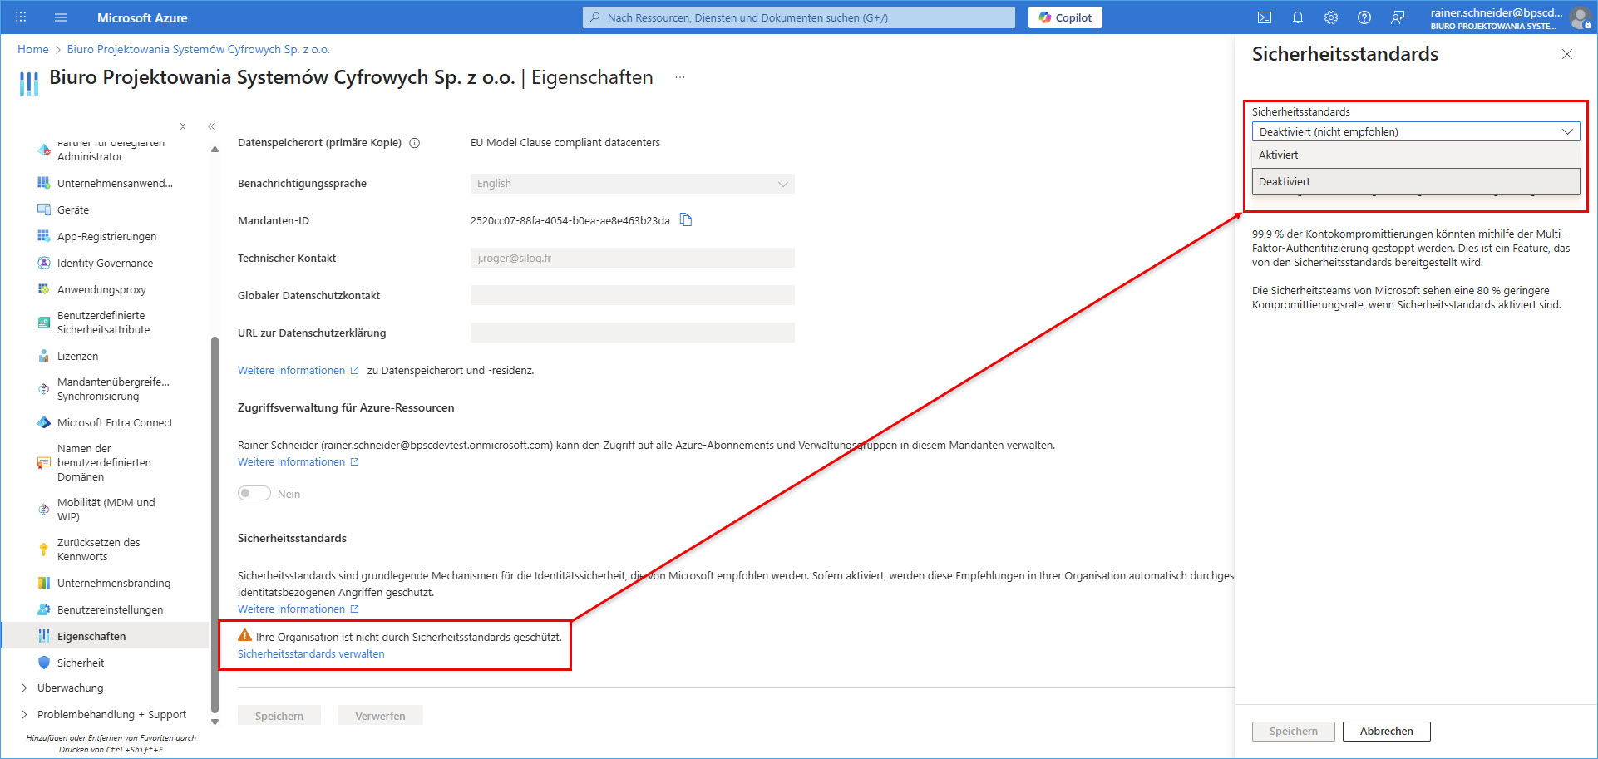Open the feedback icon in header

click(1398, 17)
